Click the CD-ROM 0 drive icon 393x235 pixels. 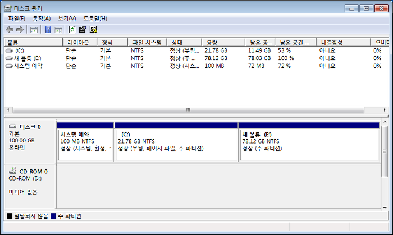tap(12, 171)
